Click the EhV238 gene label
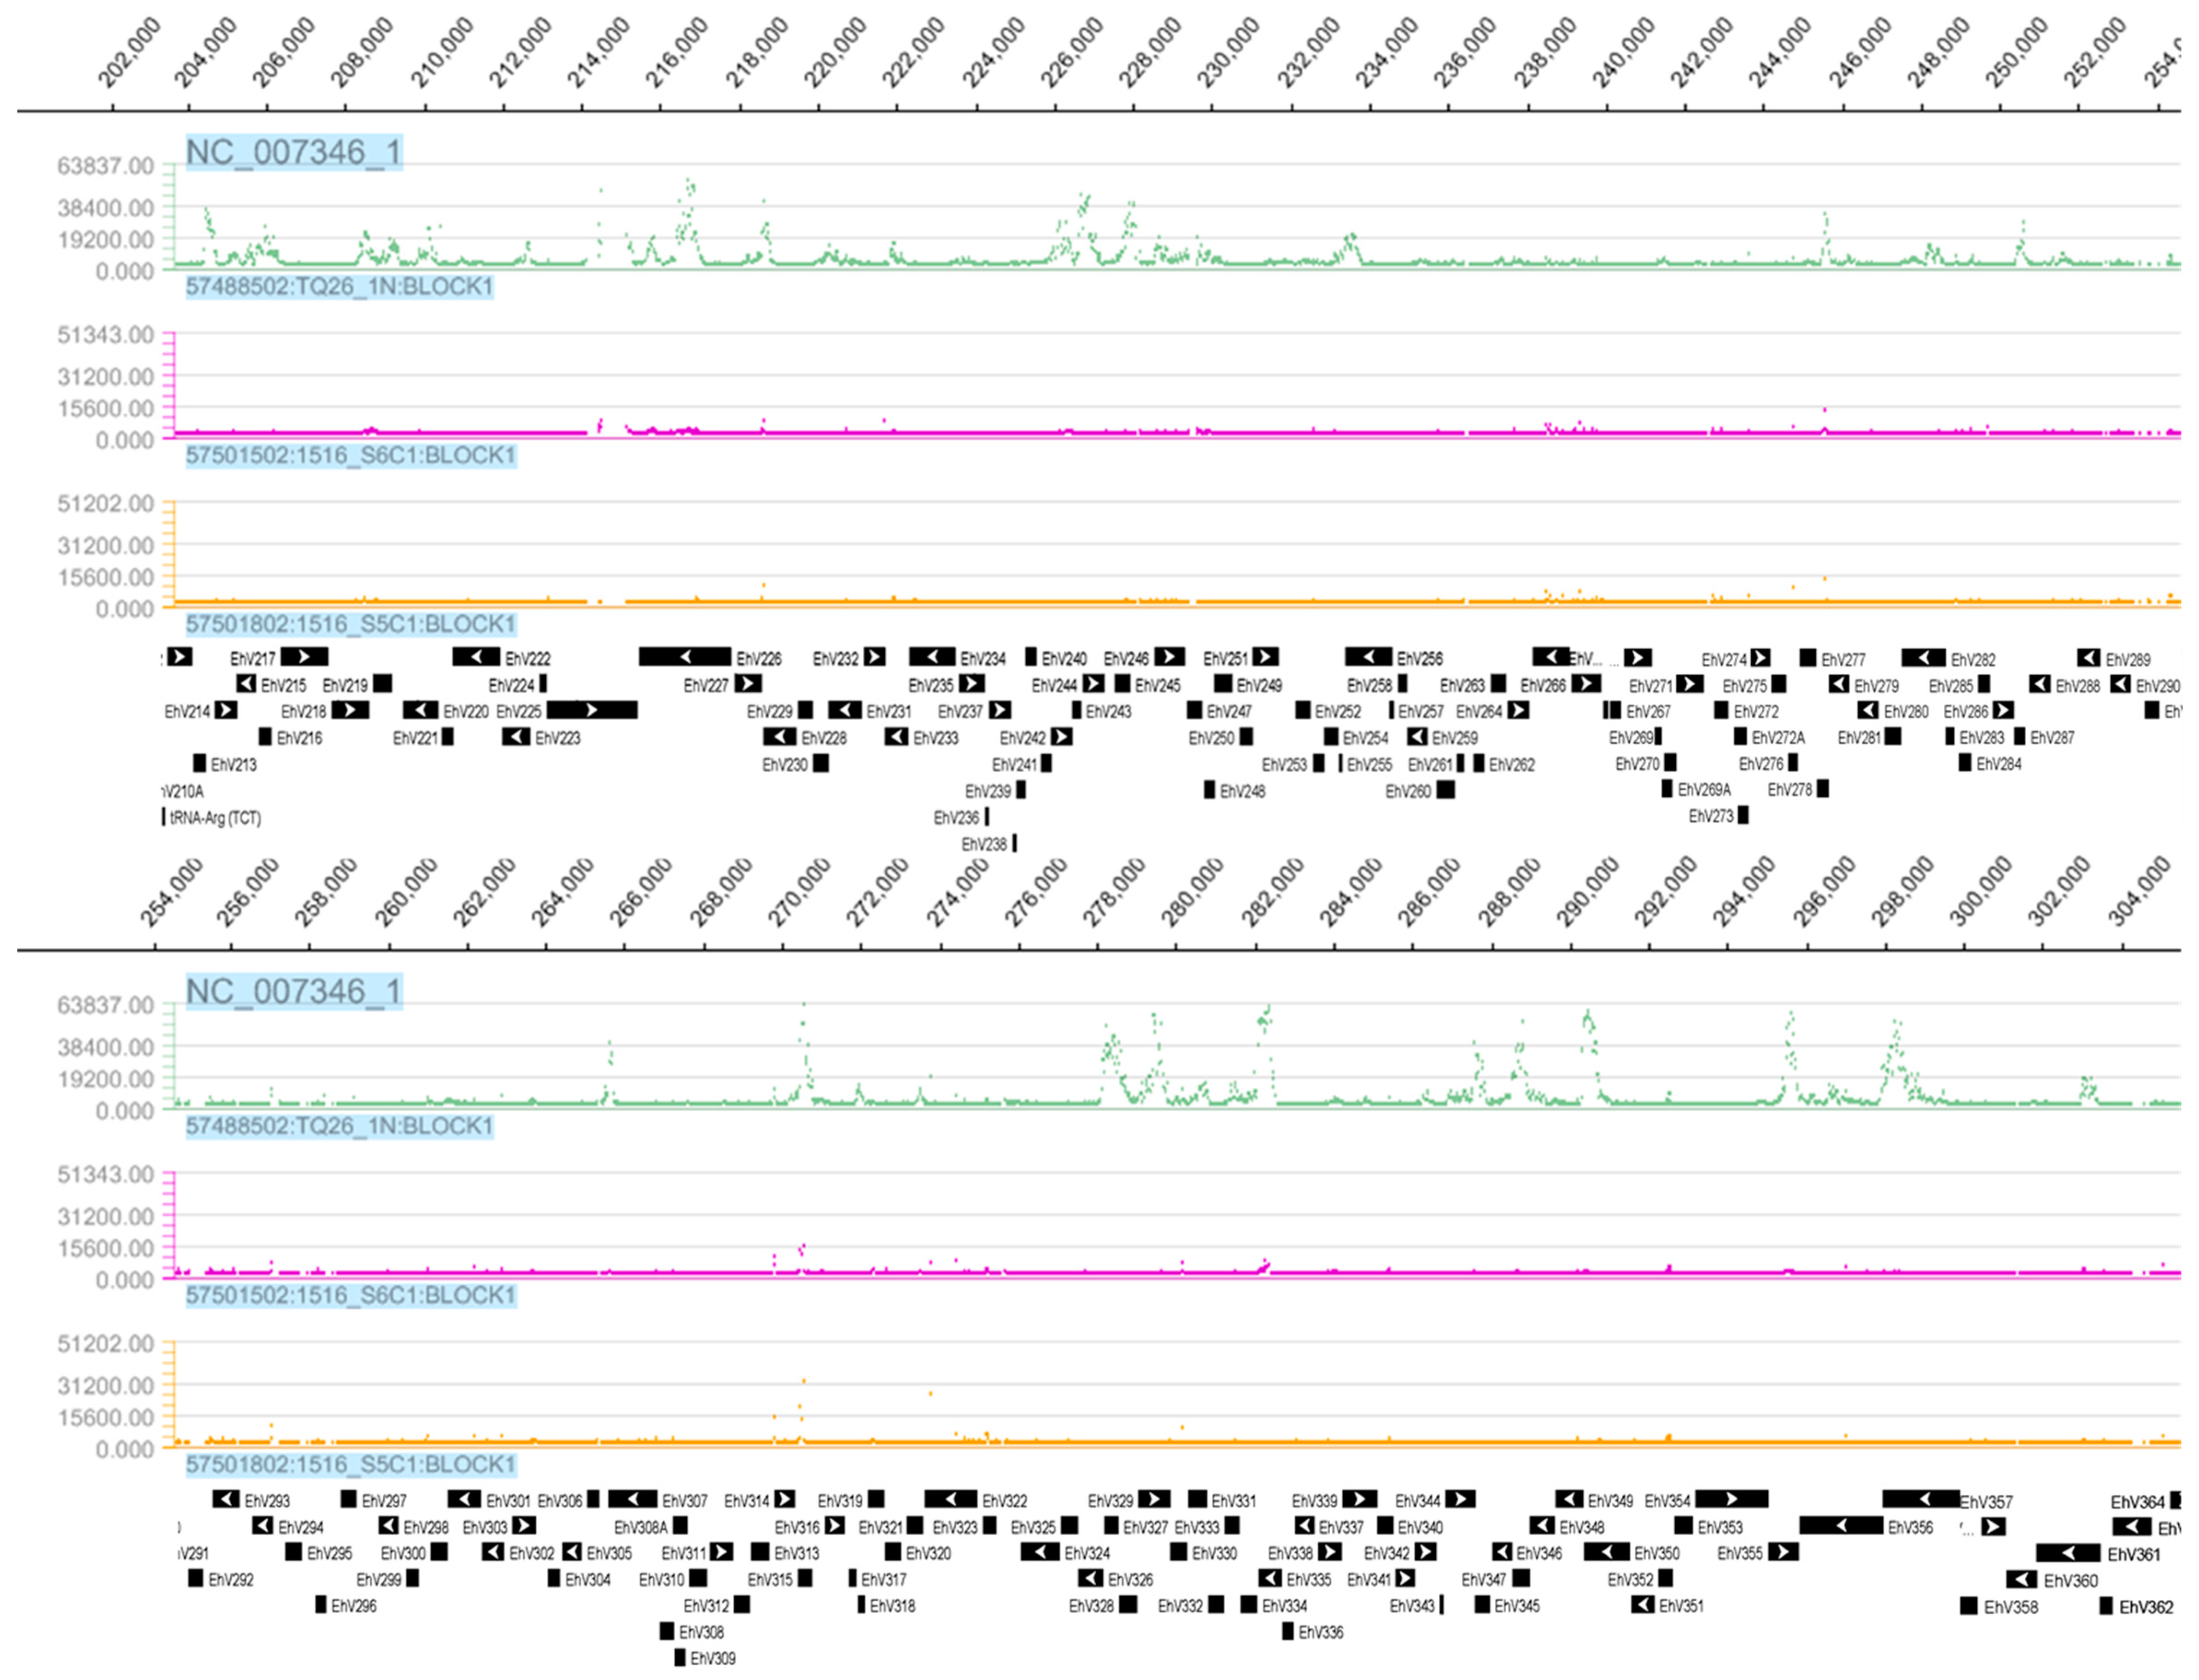This screenshot has height=1680, width=2199. (x=984, y=844)
